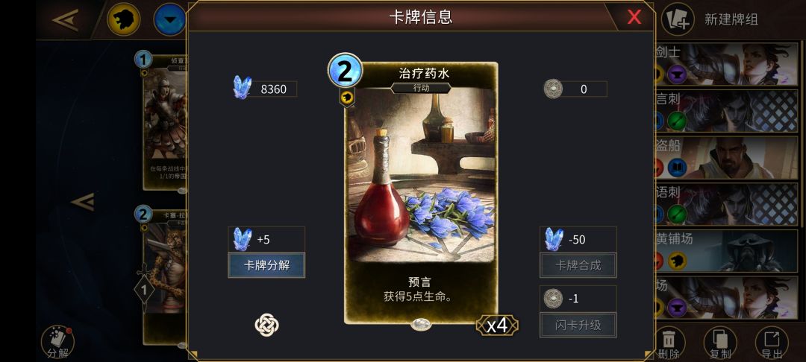Tap the 分解 disenchant icon at bottom-left

[x=57, y=342]
